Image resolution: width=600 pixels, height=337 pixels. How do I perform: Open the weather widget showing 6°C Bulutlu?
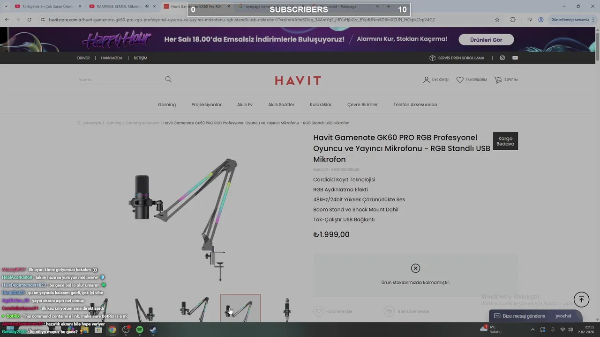pos(491,330)
